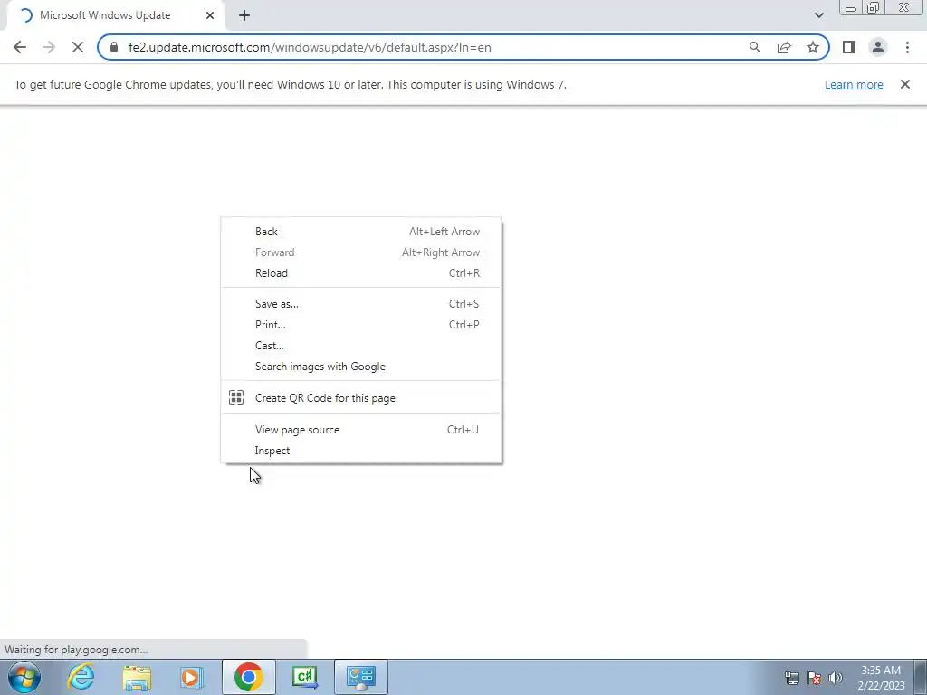Open Chrome's three-dot menu

pos(907,47)
